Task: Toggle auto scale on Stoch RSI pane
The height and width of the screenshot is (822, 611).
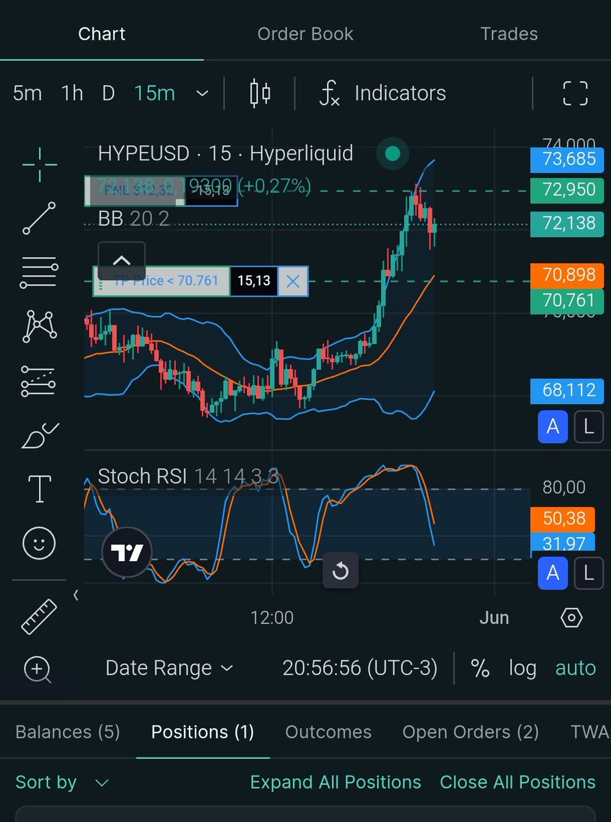Action: click(553, 573)
